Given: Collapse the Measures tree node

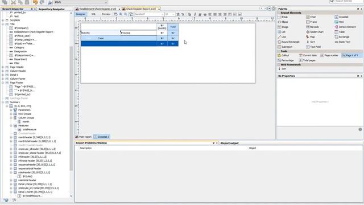Looking at the screenshot, I should pyautogui.click(x=11, y=126).
